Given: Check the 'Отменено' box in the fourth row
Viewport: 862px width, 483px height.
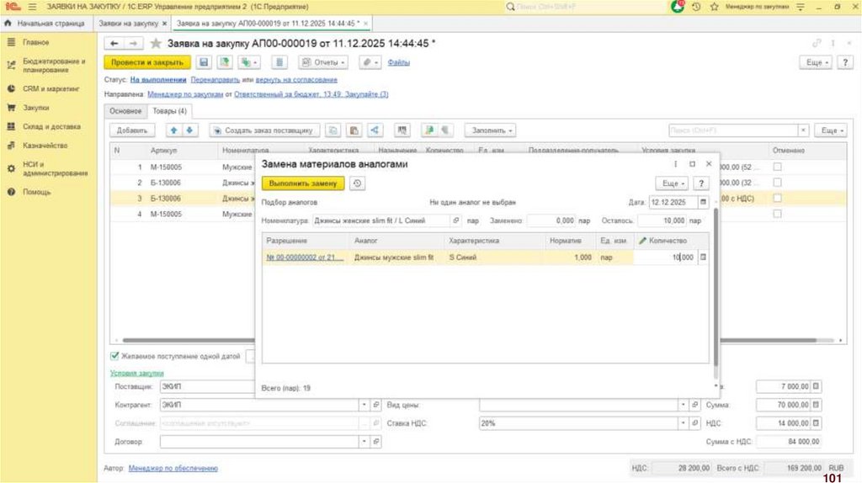Looking at the screenshot, I should (777, 214).
